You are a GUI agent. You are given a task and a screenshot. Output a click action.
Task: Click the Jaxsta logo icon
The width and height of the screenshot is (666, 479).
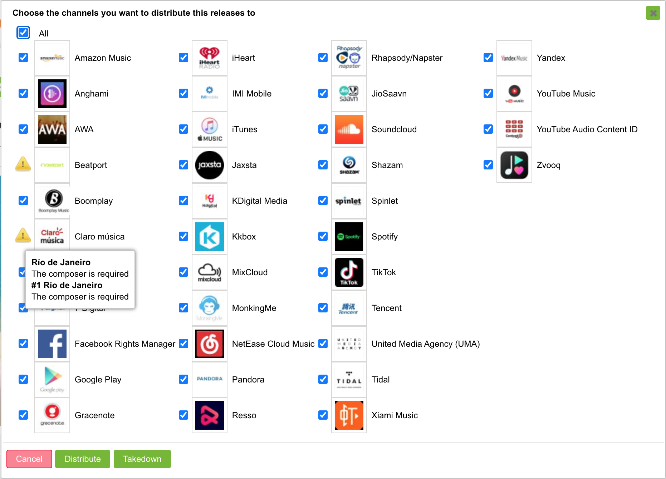coord(210,165)
